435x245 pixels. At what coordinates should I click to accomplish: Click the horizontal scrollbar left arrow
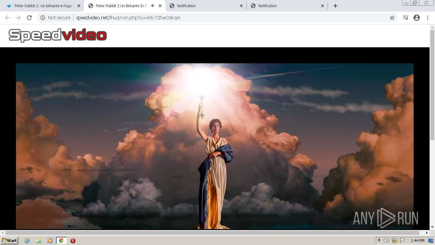[x=3, y=233]
